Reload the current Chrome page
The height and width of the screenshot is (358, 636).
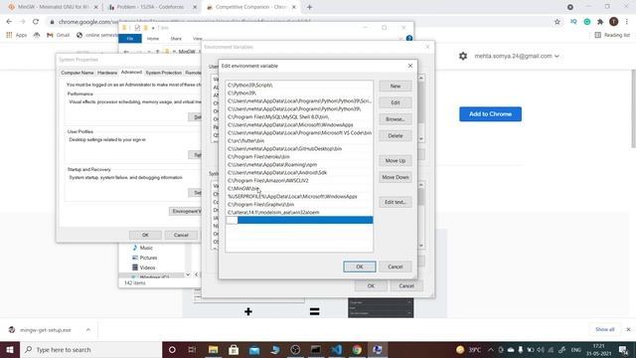point(36,22)
